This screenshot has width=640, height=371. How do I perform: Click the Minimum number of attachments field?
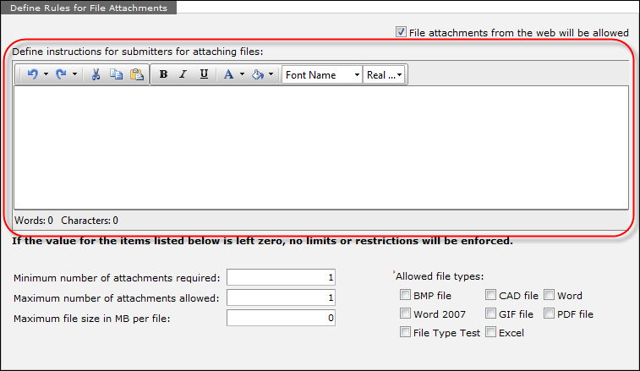tap(282, 277)
